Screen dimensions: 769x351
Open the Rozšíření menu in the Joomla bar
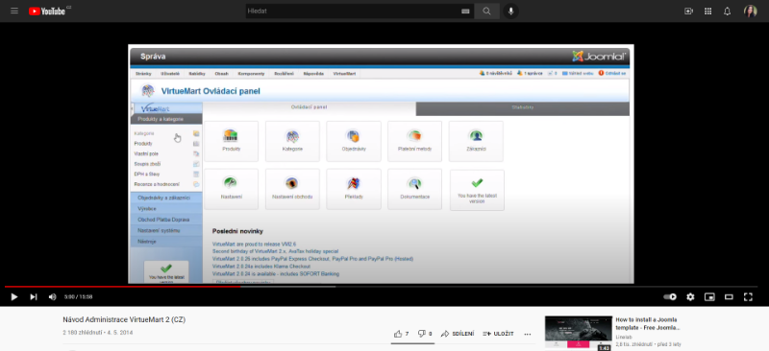(x=284, y=74)
